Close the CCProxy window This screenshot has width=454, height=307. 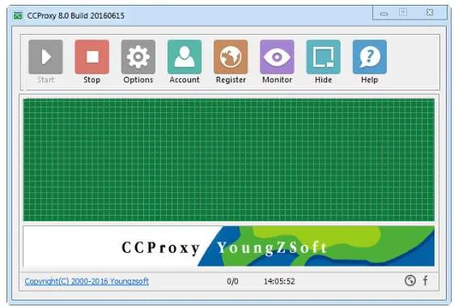pyautogui.click(x=430, y=12)
